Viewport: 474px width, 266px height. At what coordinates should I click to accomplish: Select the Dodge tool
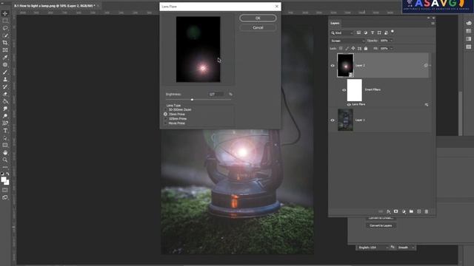5,116
